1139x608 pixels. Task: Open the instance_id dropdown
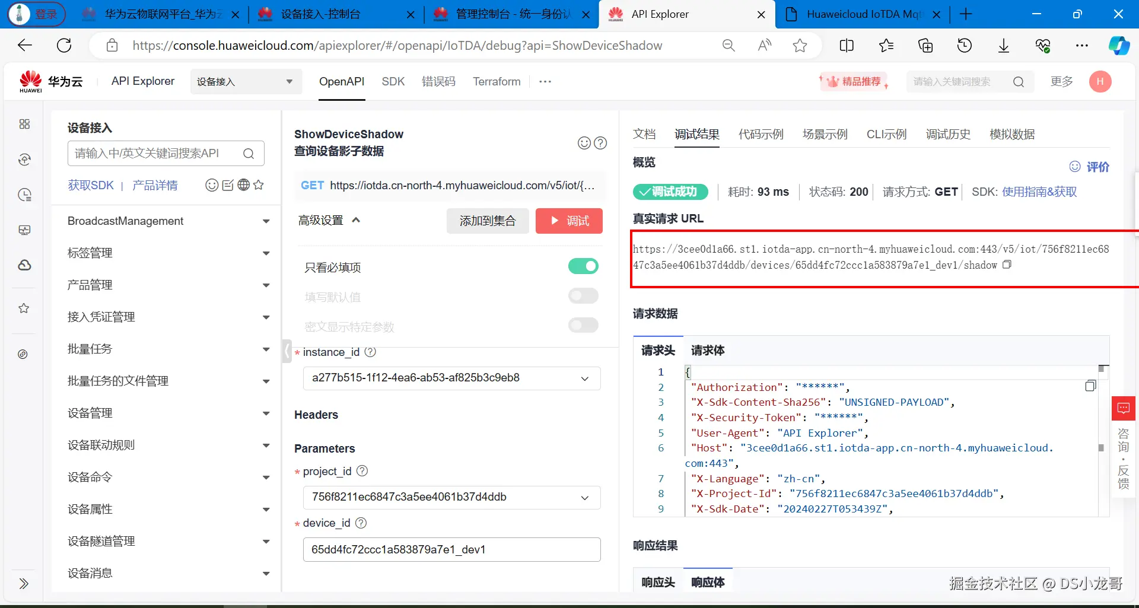[451, 378]
